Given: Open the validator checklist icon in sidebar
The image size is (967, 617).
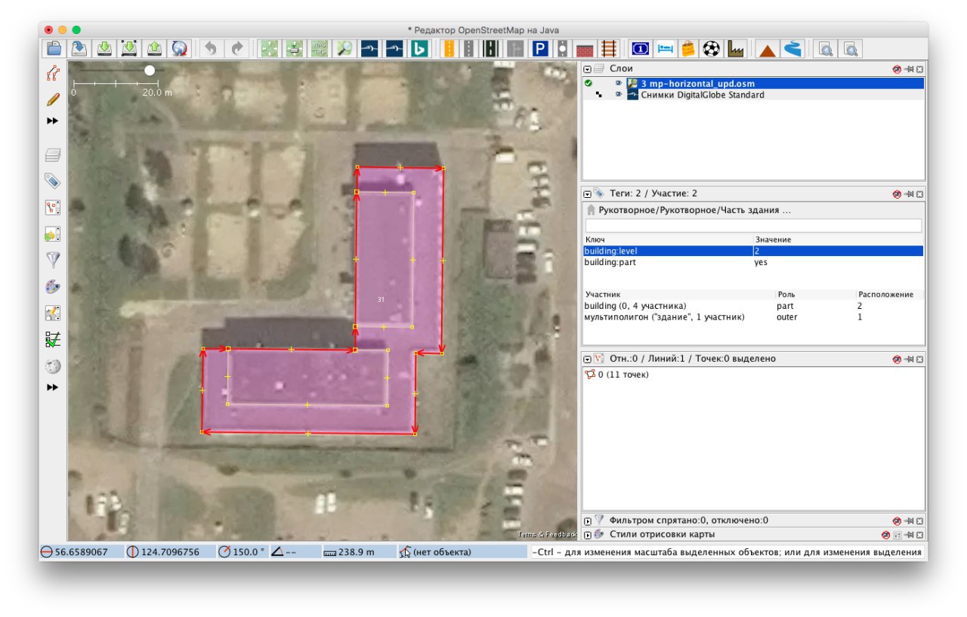Looking at the screenshot, I should pyautogui.click(x=52, y=340).
